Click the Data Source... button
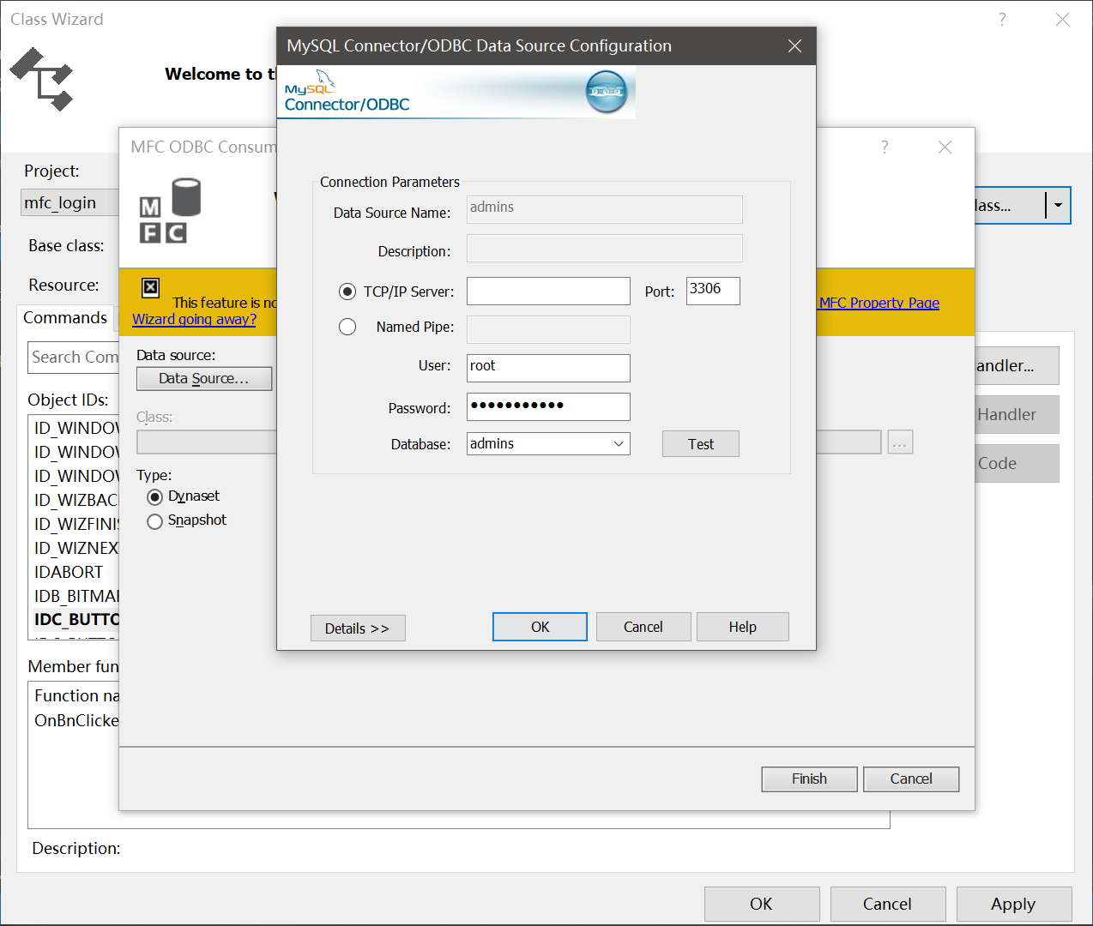 204,378
